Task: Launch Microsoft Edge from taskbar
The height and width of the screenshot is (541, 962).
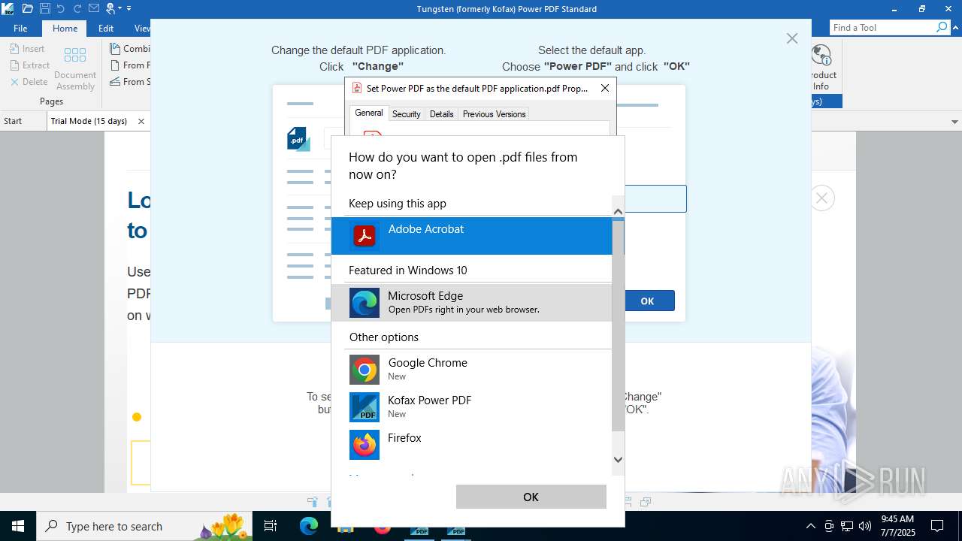Action: tap(309, 526)
